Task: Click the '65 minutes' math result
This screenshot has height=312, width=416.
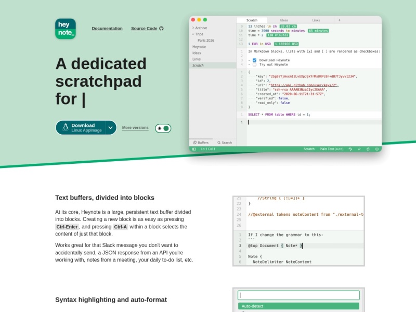Action: tap(318, 31)
